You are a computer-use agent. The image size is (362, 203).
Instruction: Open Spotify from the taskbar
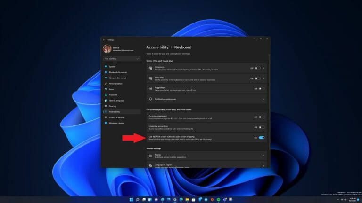[218, 200]
